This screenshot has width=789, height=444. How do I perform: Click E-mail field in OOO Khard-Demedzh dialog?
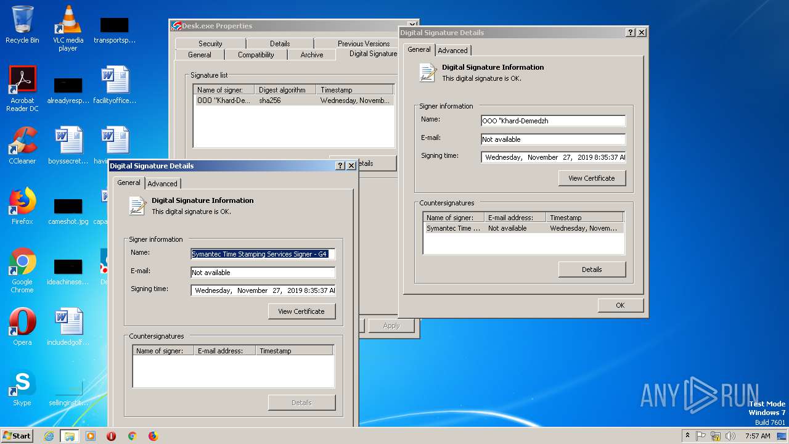pyautogui.click(x=553, y=139)
